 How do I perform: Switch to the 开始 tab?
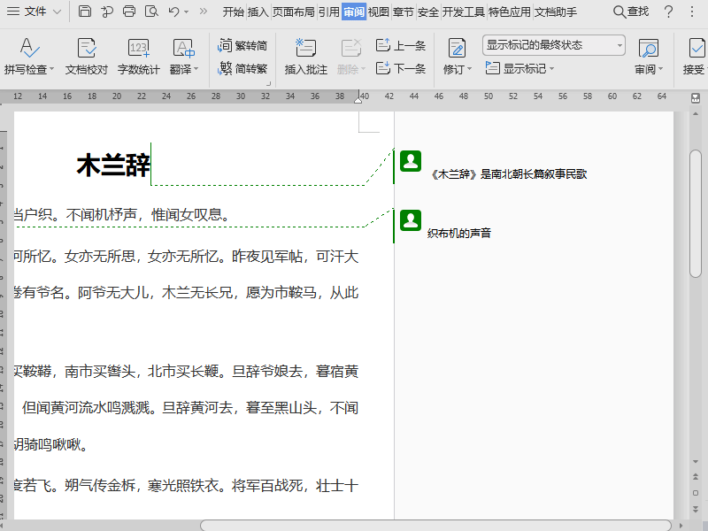pos(233,12)
